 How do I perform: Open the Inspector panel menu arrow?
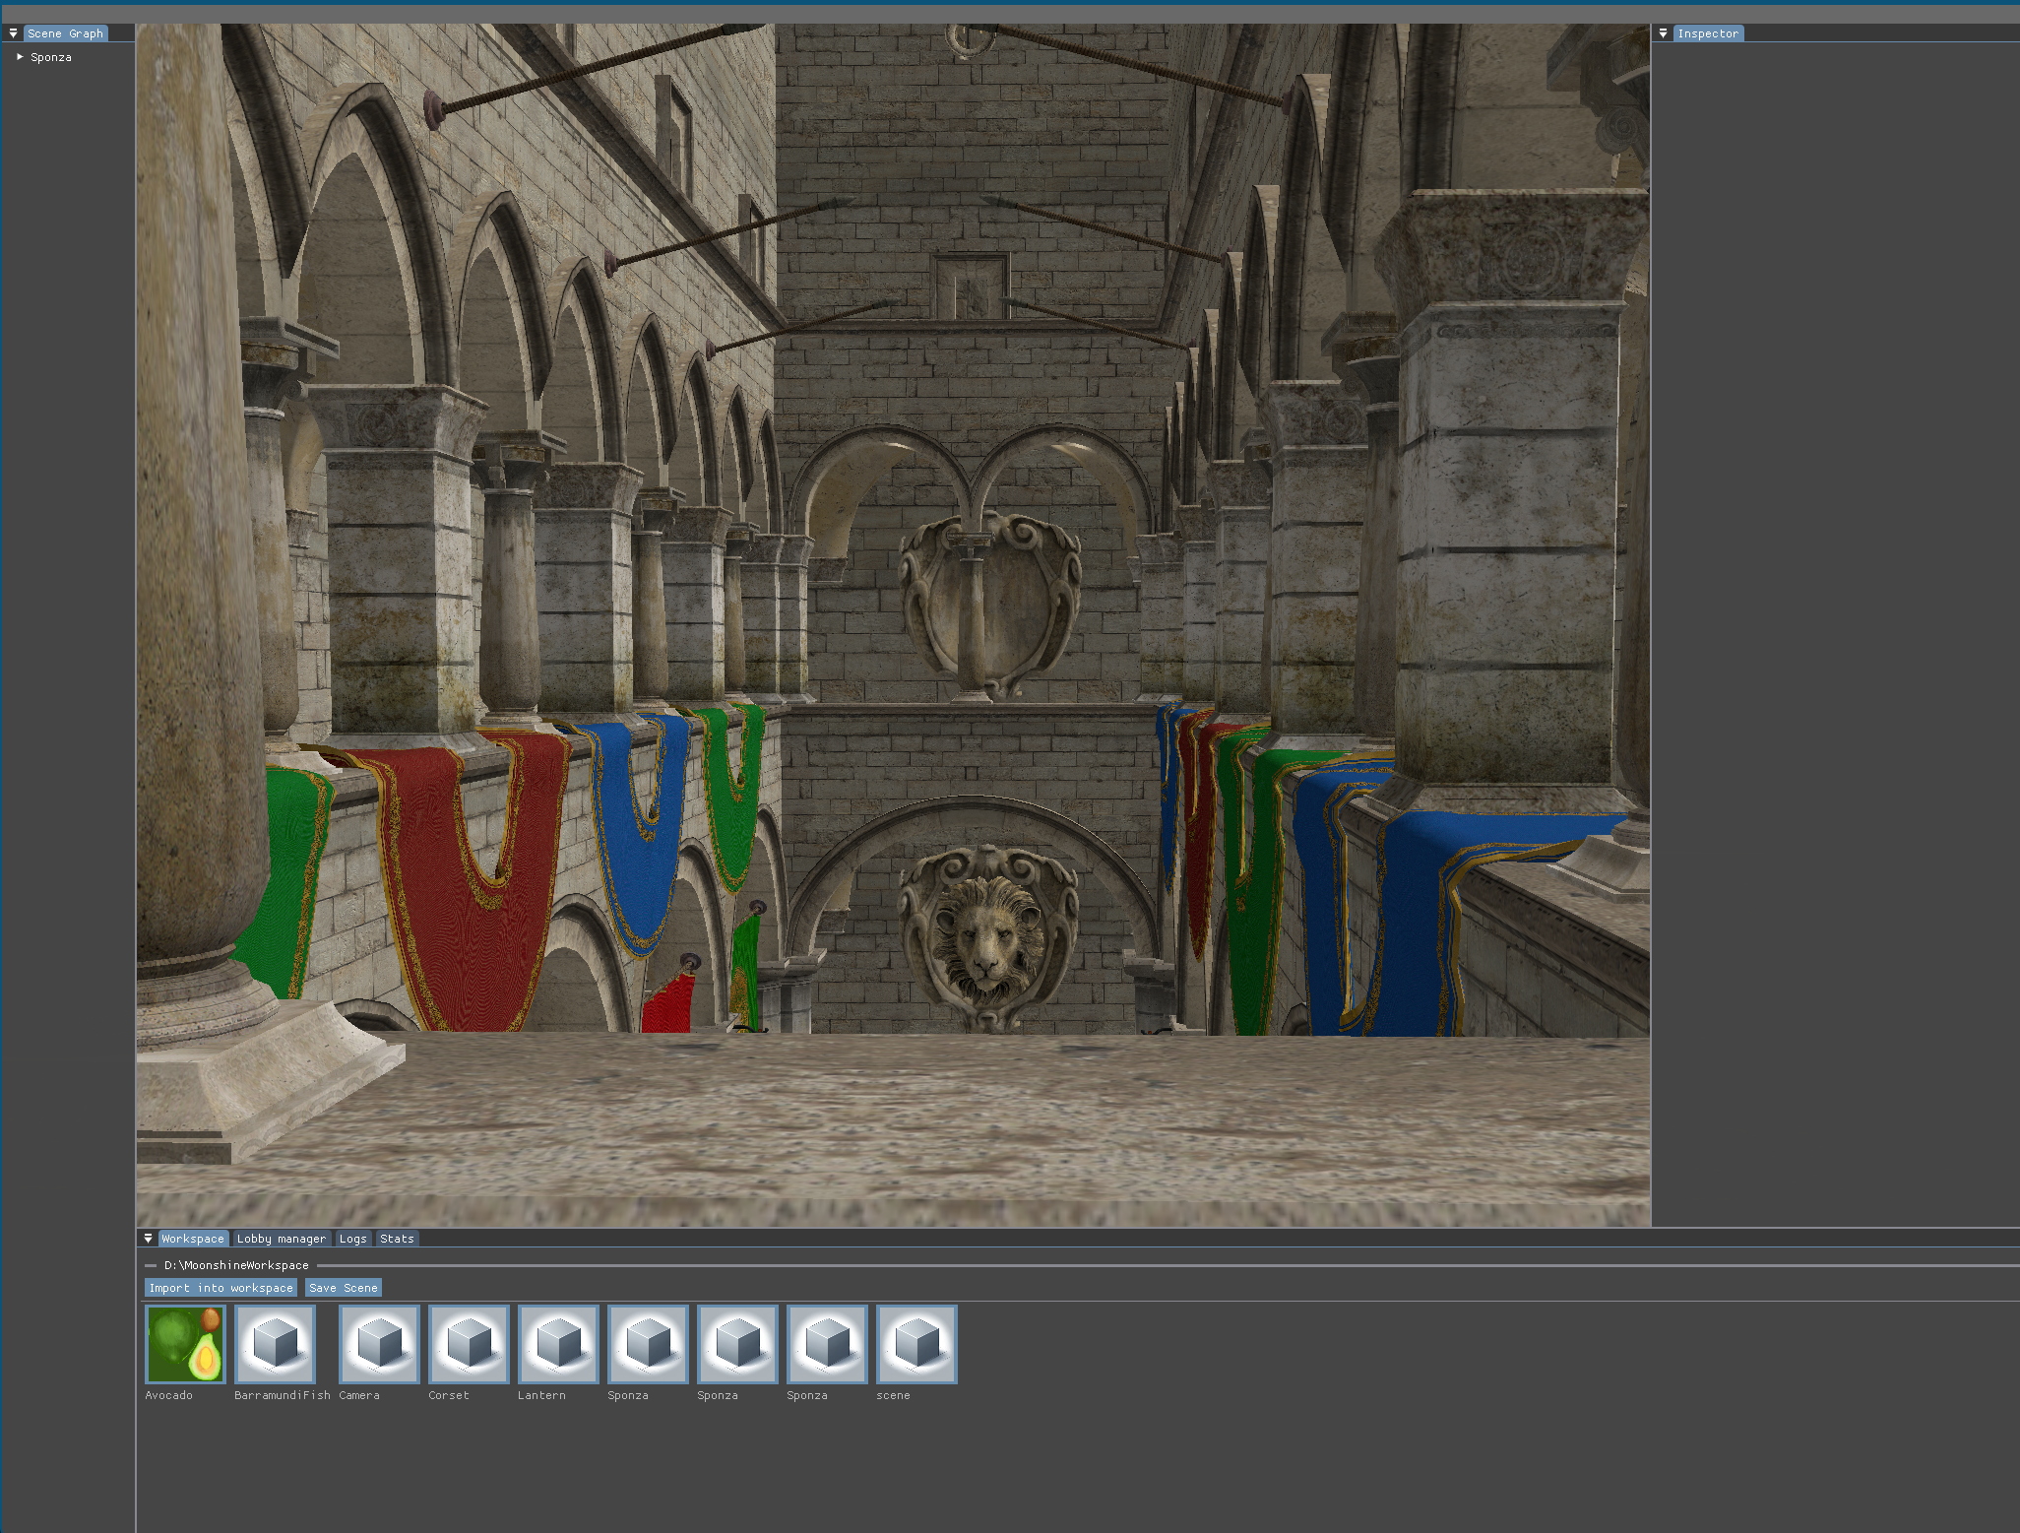point(1663,33)
